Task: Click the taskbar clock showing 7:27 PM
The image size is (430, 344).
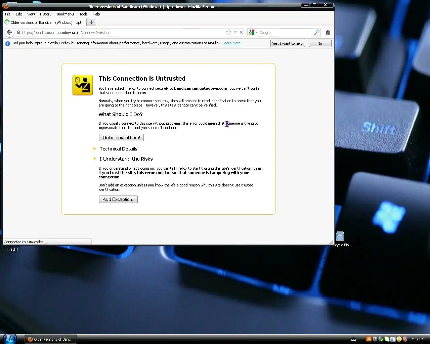Action: coord(418,339)
